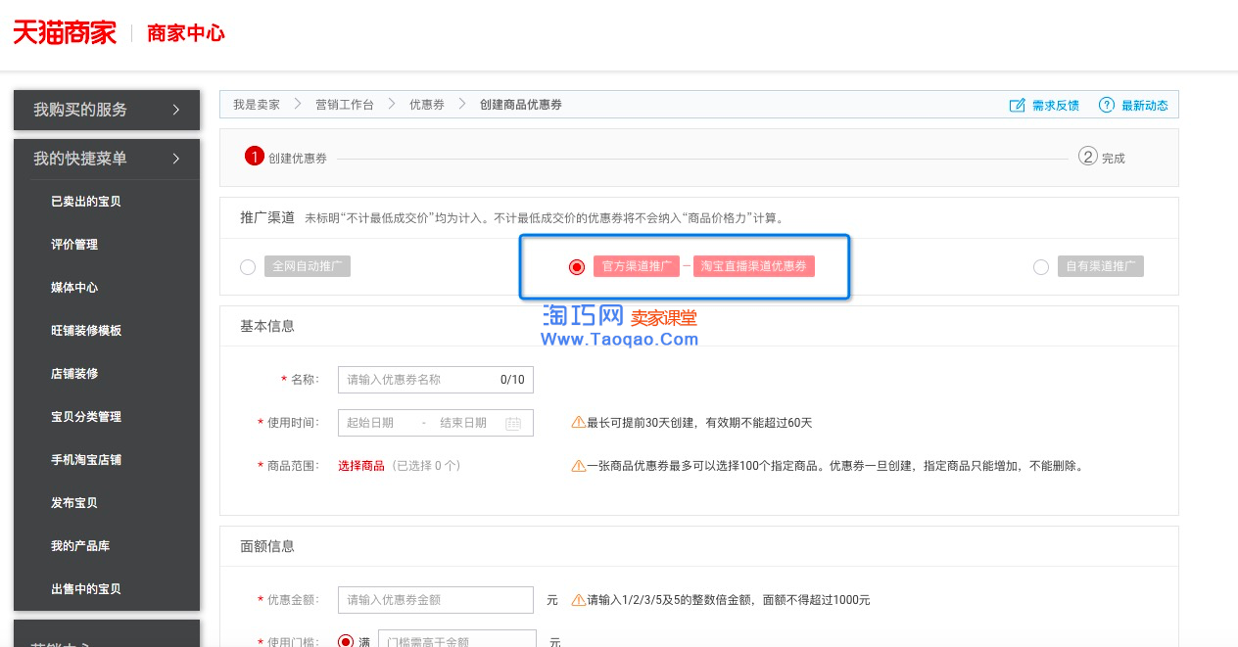1238x647 pixels.
Task: Click the 最新动态 question mark icon
Action: point(1107,105)
